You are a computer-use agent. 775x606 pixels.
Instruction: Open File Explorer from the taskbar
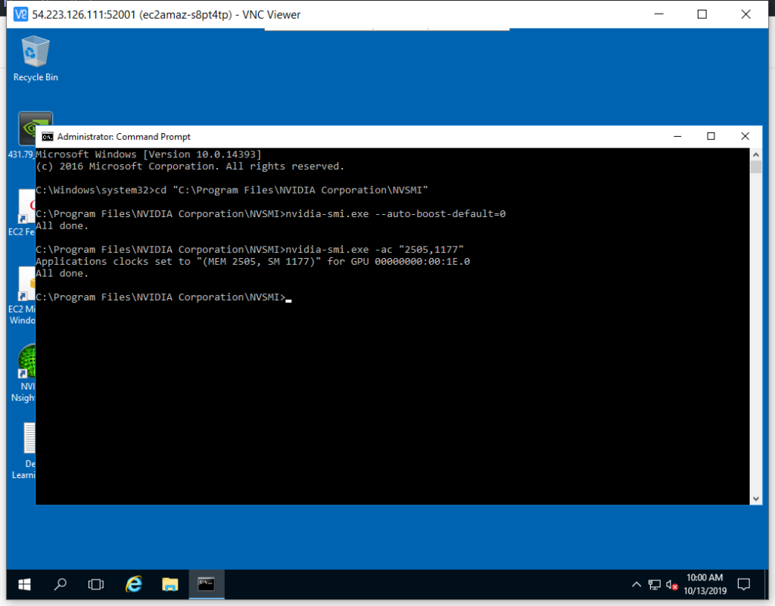click(x=170, y=584)
